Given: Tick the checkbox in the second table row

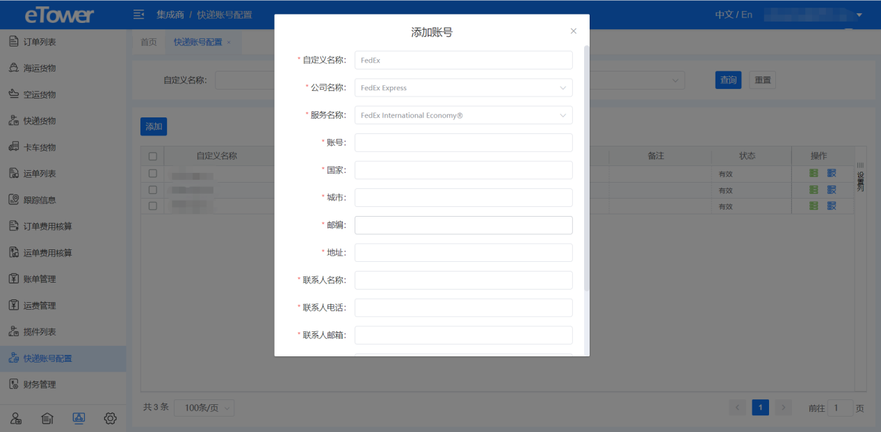Looking at the screenshot, I should (153, 190).
